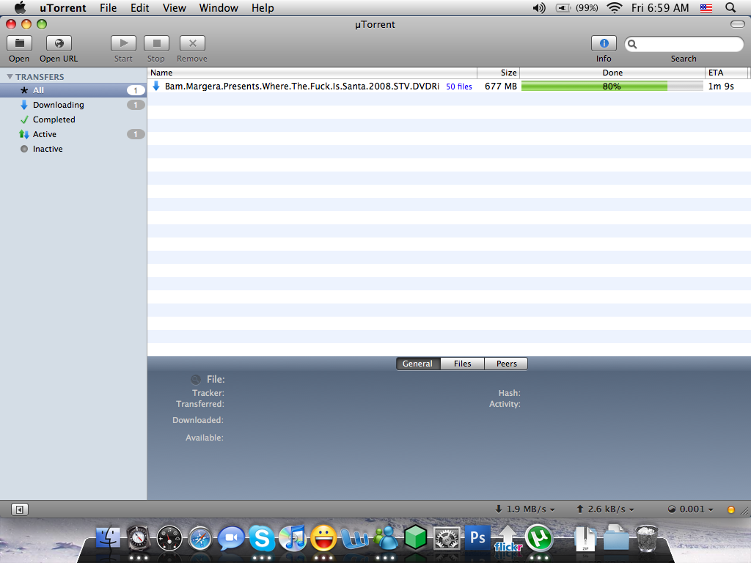Screen dimensions: 751x563
Task: Click the Fri 6:59 AM clock
Action: (x=660, y=8)
